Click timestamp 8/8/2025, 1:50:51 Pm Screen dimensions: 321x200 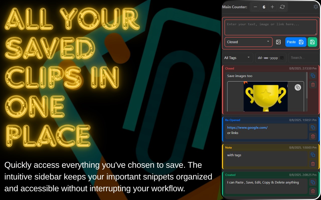303,120
